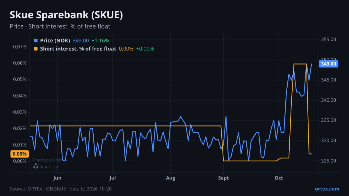Click the 0.03% left axis label
The image size is (349, 196).
coord(20,112)
